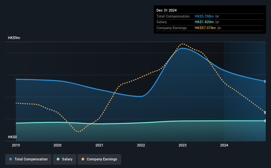Viewport: 271px width, 168px height.
Task: Click the blue Total Compensation legend dot
Action: (11, 159)
